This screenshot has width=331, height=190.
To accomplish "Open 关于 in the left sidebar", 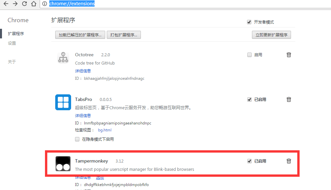I will click(x=12, y=62).
